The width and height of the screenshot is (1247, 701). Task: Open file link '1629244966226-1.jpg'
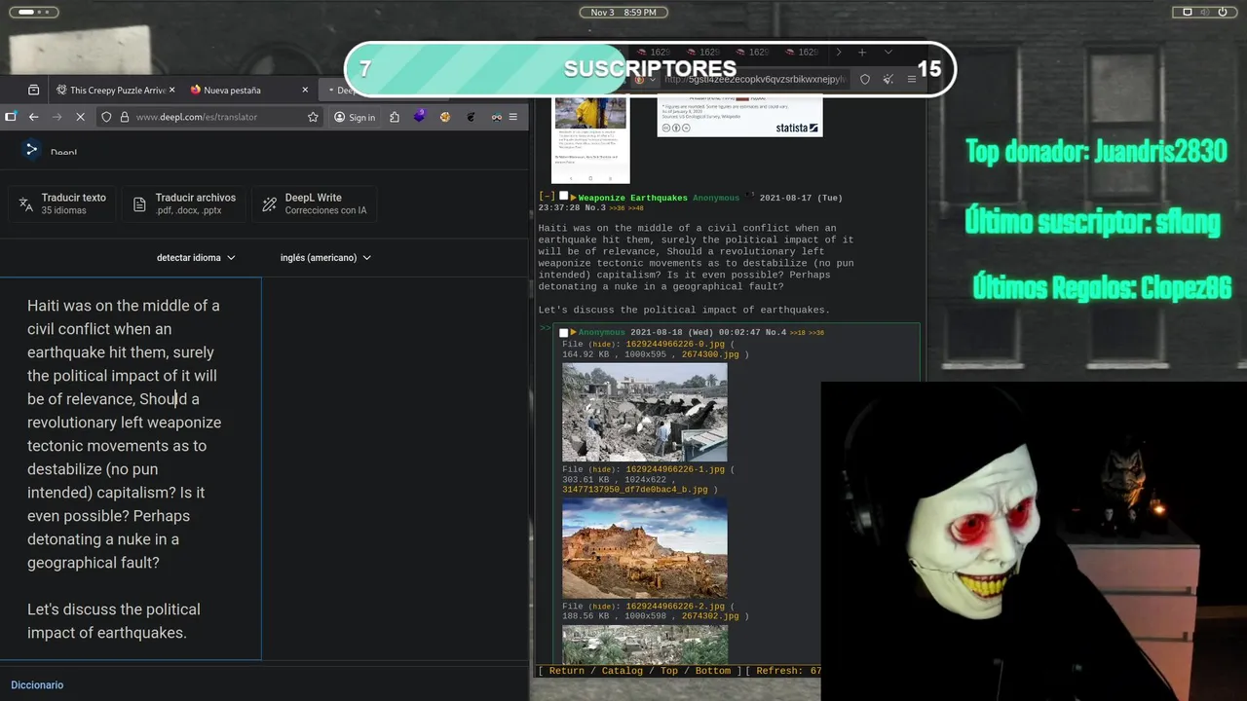click(x=675, y=469)
